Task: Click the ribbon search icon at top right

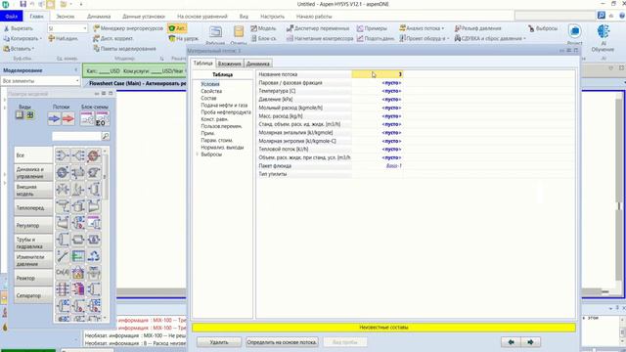Action: [x=602, y=16]
